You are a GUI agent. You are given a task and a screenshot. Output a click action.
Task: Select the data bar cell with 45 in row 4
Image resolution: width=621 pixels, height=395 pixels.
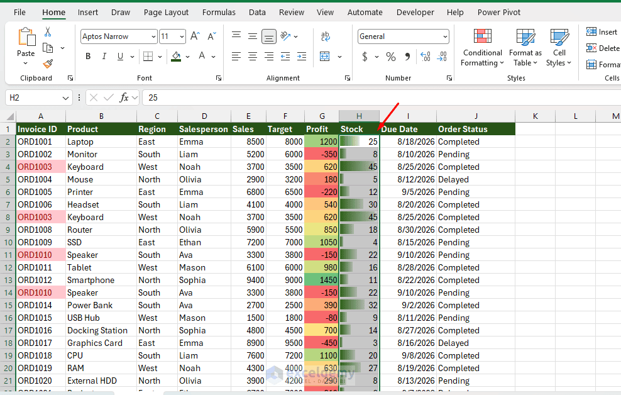click(359, 167)
